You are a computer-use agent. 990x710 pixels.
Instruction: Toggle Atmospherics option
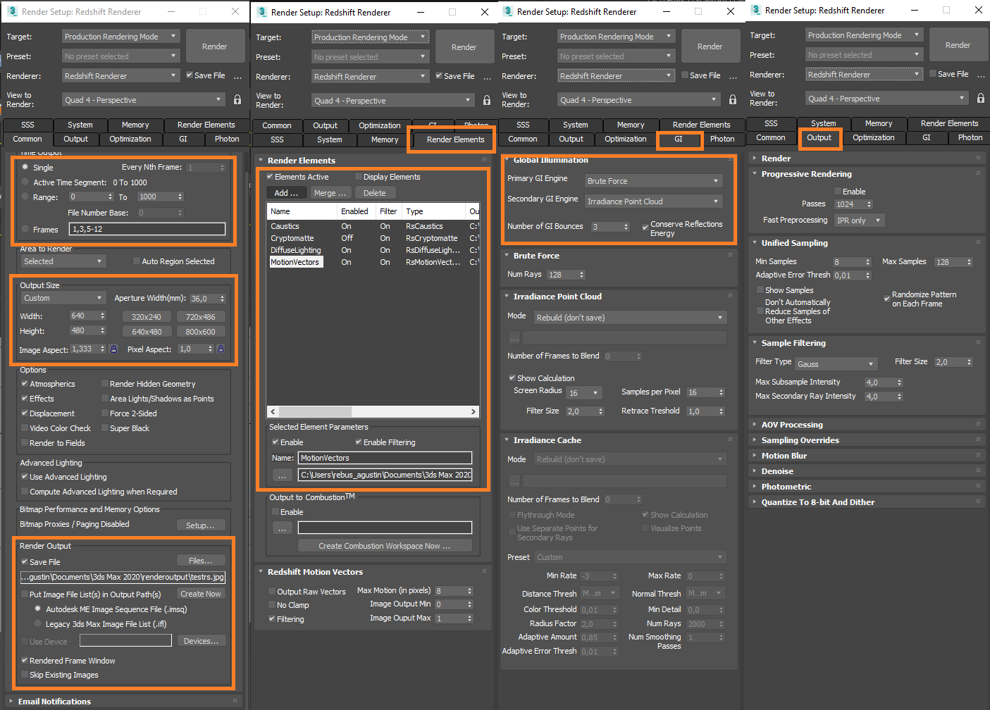pos(25,384)
